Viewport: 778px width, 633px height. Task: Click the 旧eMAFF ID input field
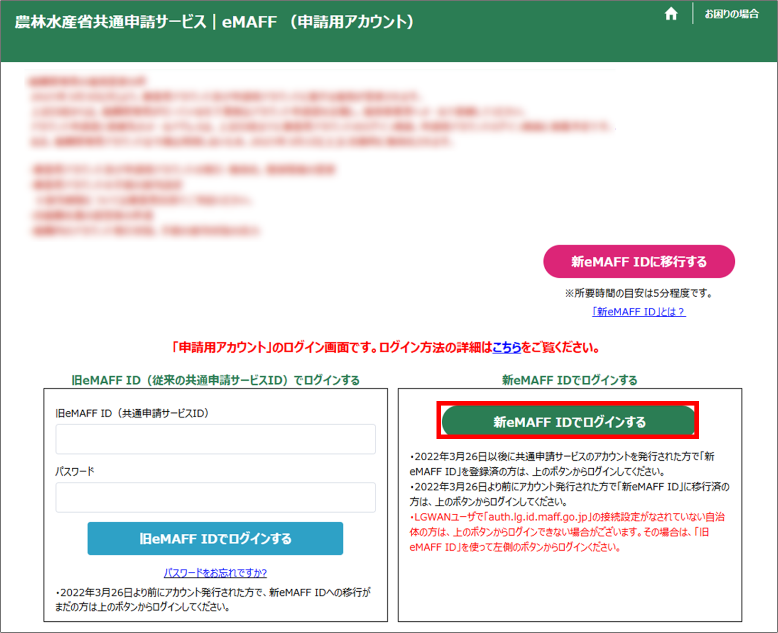click(x=215, y=439)
